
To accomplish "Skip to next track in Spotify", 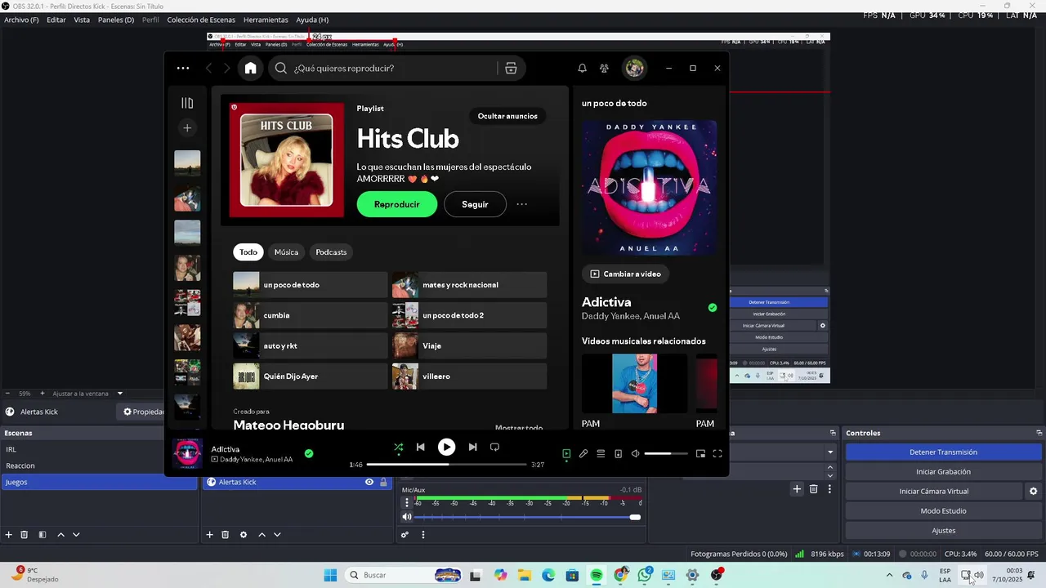I will [x=472, y=447].
